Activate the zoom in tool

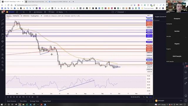(3, 50)
